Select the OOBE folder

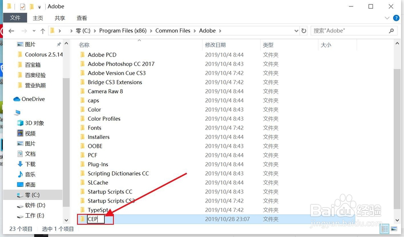pos(95,146)
